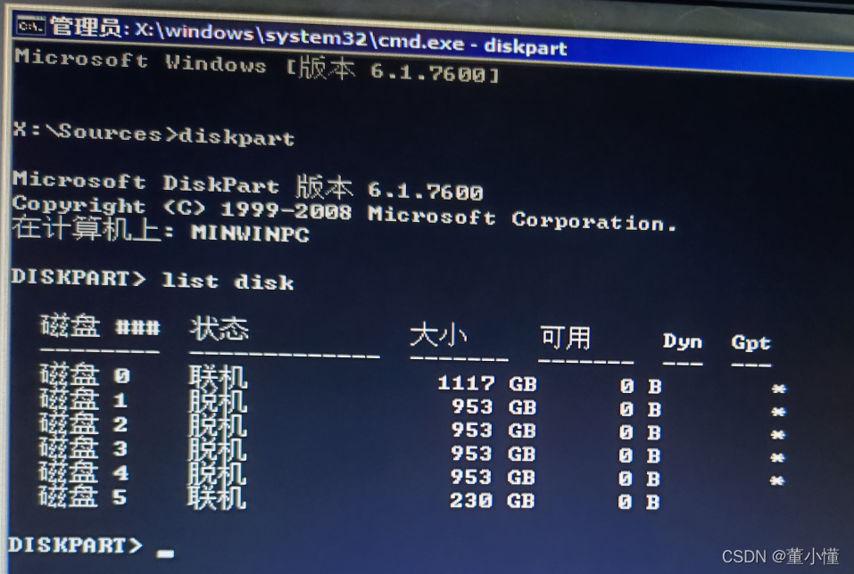Click the 可用 column header
854x574 pixels.
point(566,338)
